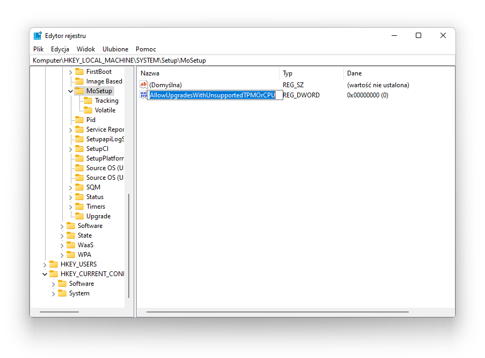The height and width of the screenshot is (358, 485).
Task: Expand the WaaS key
Action: (62, 246)
